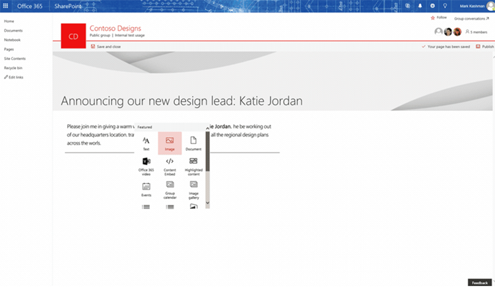Add the Group calendar web part
Screen dimensions: 495x290
(x=170, y=190)
